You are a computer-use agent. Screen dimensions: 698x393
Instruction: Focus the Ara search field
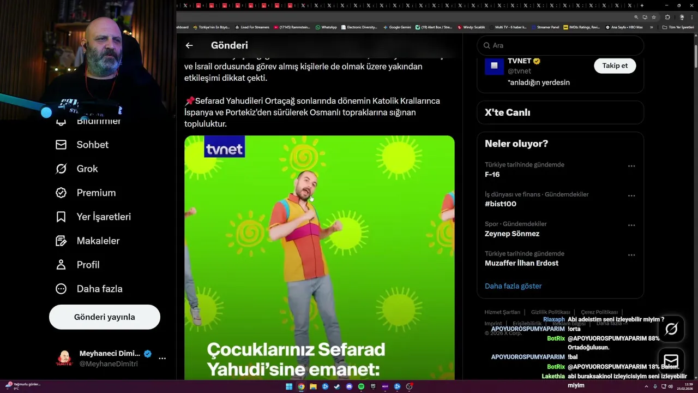tap(560, 45)
